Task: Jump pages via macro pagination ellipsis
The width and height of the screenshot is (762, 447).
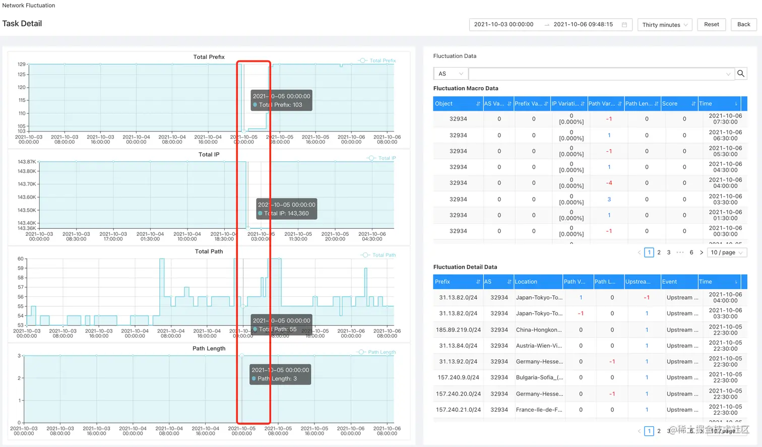Action: (x=680, y=252)
